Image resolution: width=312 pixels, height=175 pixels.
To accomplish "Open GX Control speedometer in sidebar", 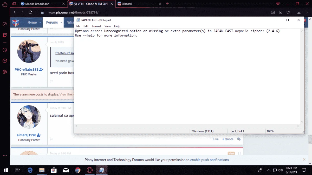I will click(5, 24).
